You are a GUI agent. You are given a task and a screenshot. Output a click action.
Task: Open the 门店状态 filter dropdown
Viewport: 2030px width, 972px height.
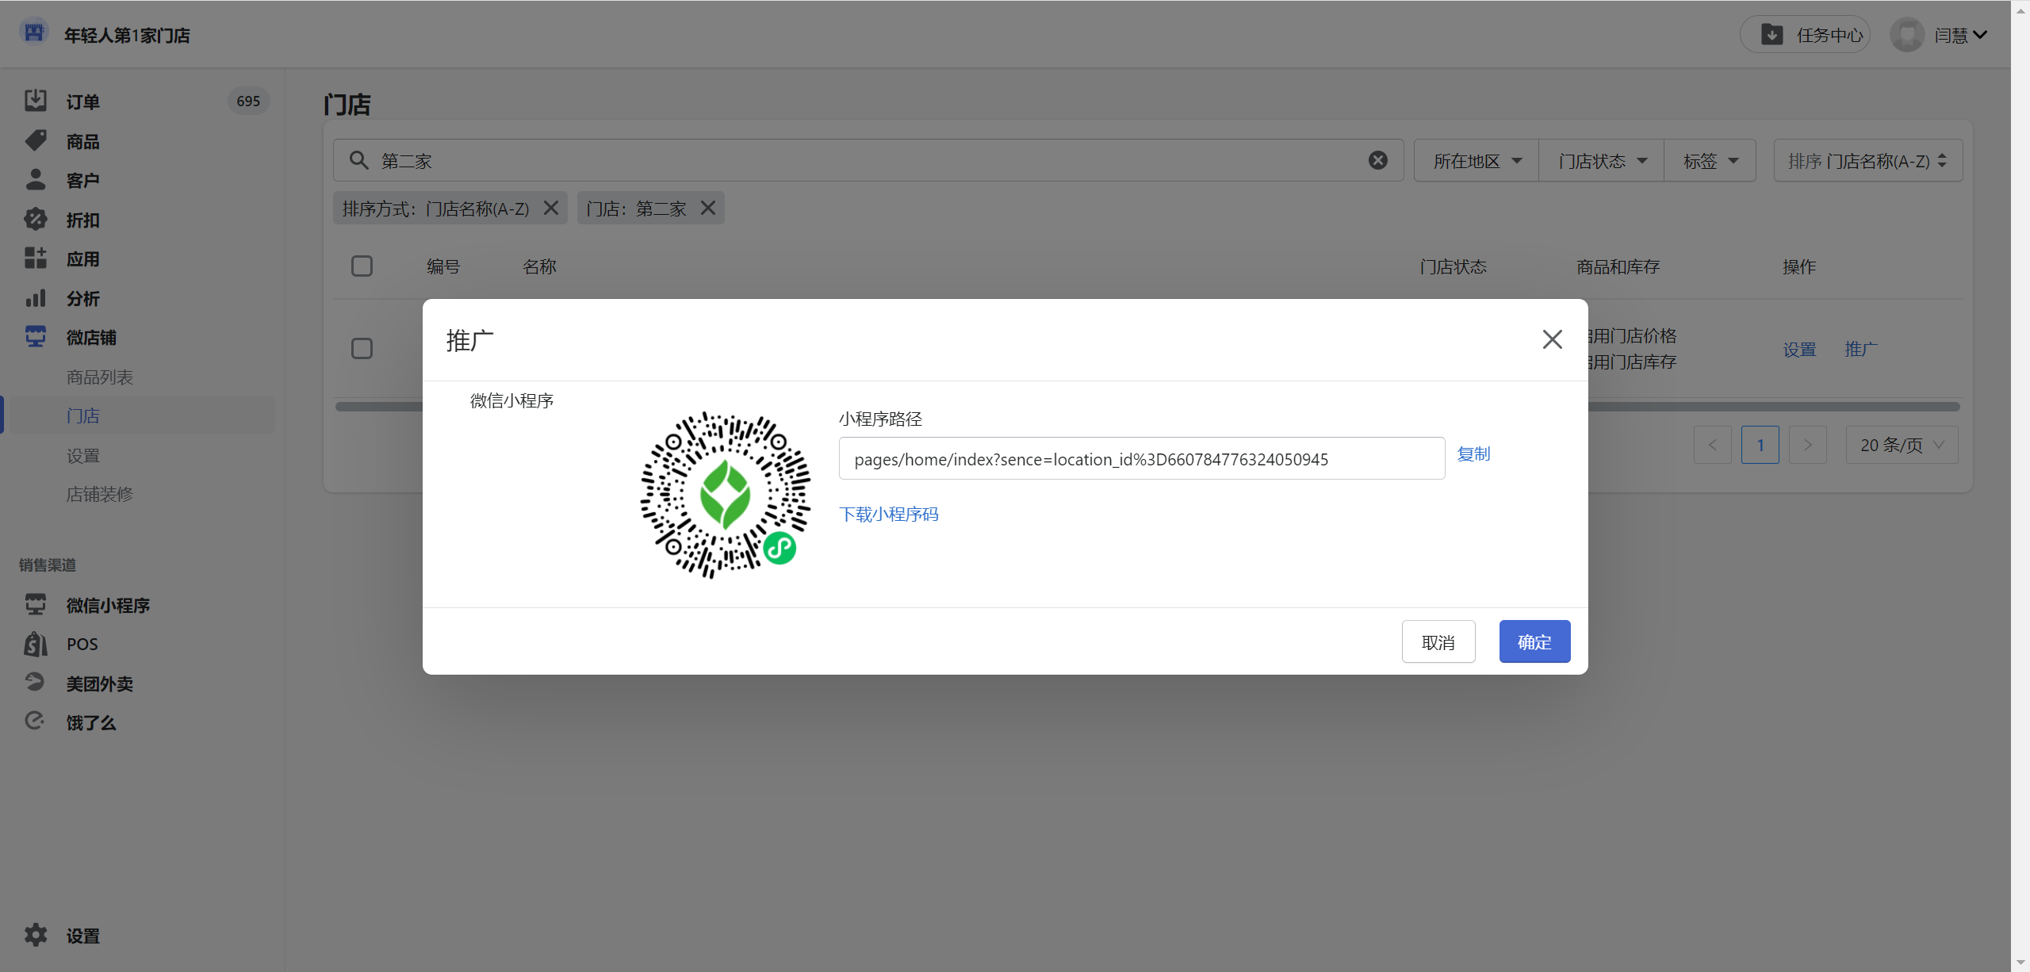click(1601, 161)
